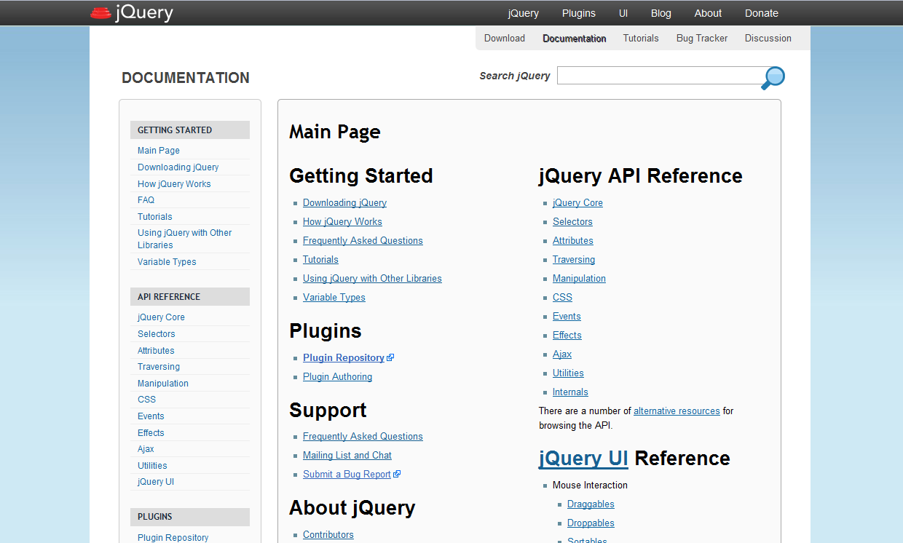Open the Blog page from the navigation bar
The width and height of the screenshot is (903, 543).
point(661,12)
